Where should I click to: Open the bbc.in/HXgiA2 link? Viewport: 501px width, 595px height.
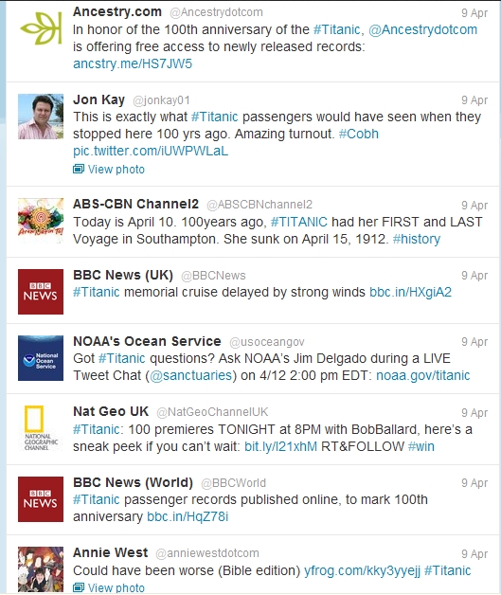[x=410, y=292]
